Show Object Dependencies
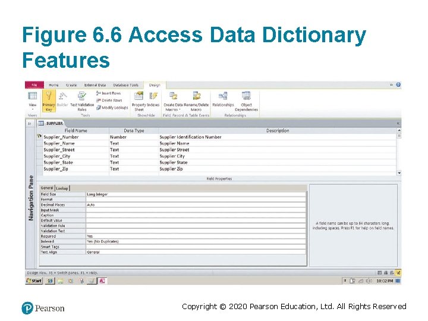Screen dimensions: 428x321 246,101
